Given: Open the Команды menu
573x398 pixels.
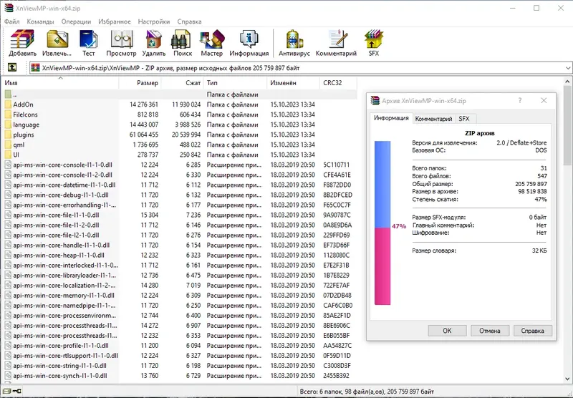Looking at the screenshot, I should tap(40, 21).
